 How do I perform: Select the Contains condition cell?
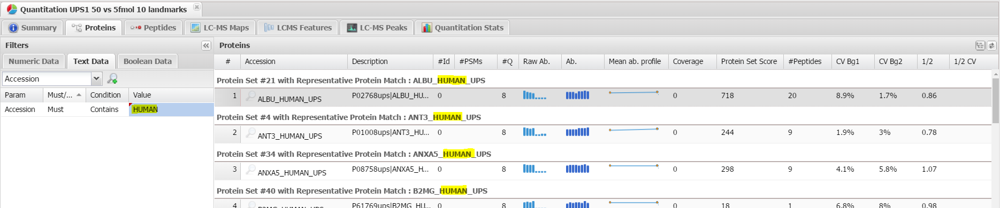[x=107, y=109]
